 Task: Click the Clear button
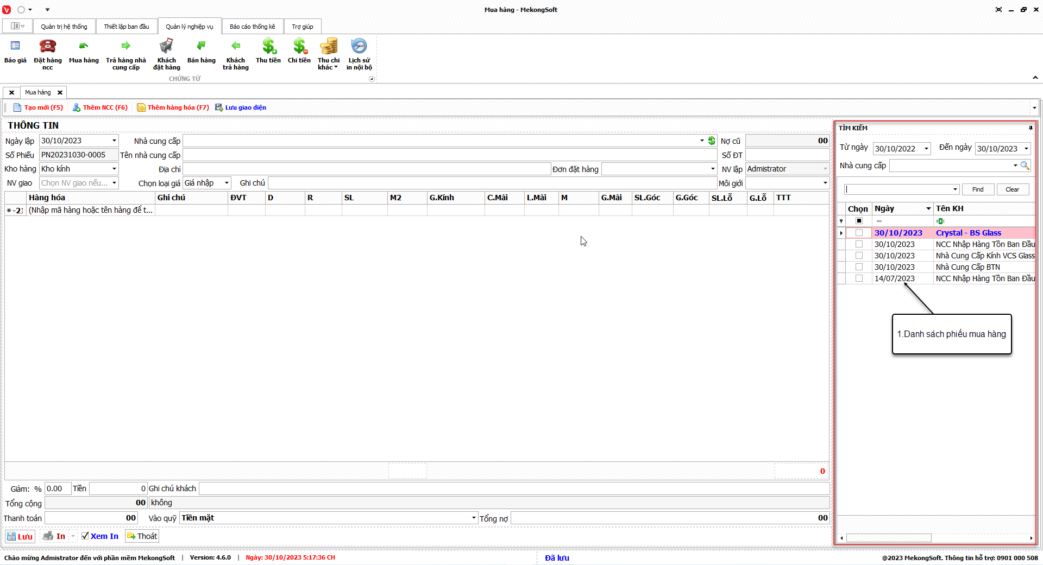pyautogui.click(x=1013, y=189)
